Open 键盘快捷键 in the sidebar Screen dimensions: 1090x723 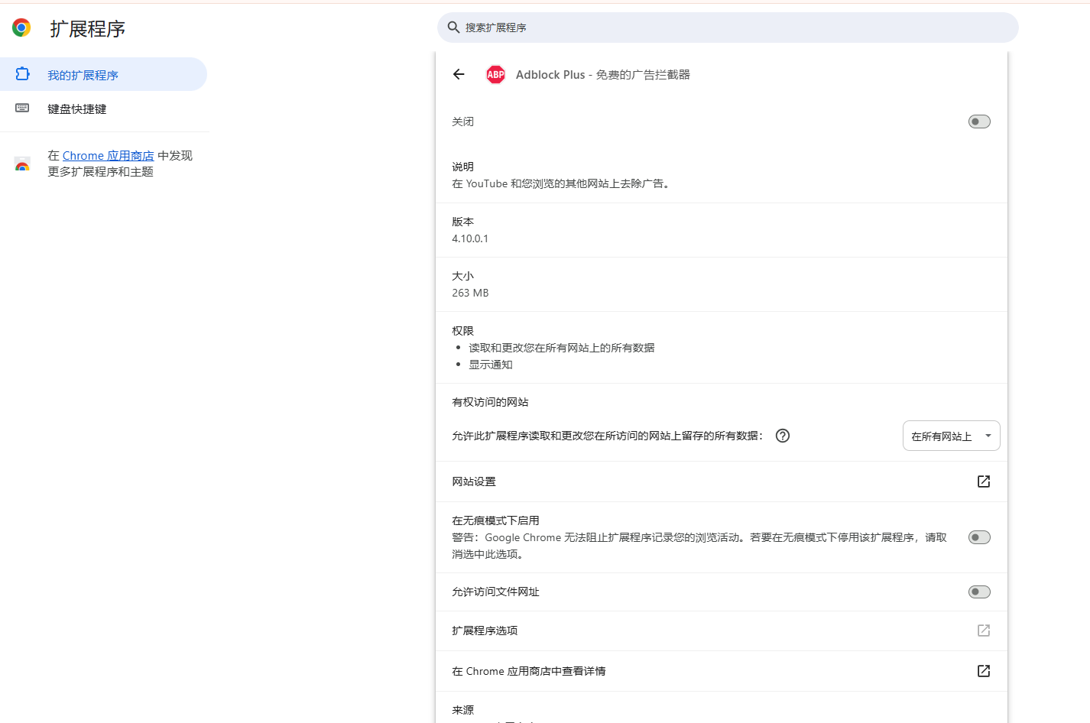(103, 109)
